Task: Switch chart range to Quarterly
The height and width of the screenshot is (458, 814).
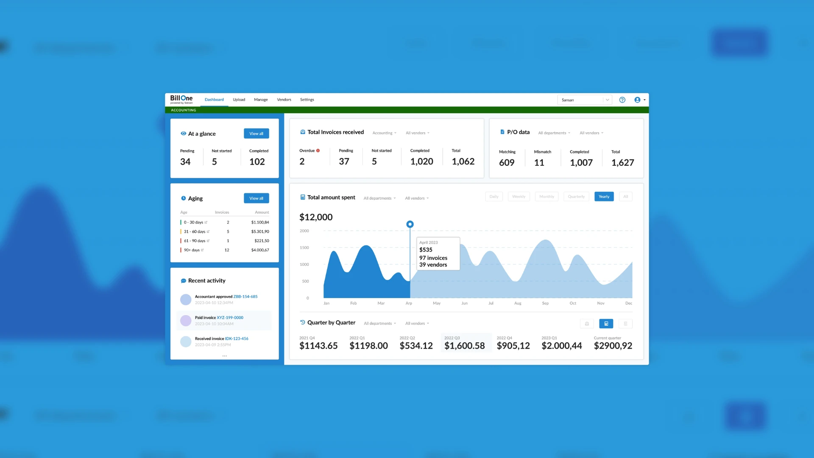Action: 576,196
